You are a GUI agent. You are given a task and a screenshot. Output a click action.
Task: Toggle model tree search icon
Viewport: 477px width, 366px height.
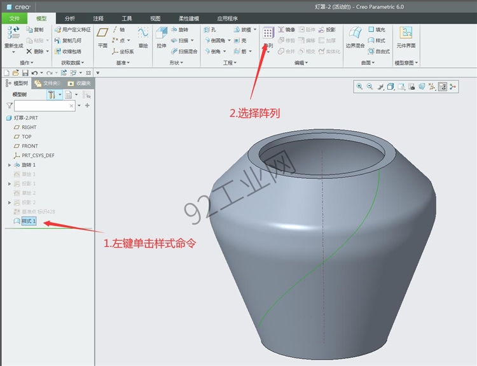(x=86, y=95)
